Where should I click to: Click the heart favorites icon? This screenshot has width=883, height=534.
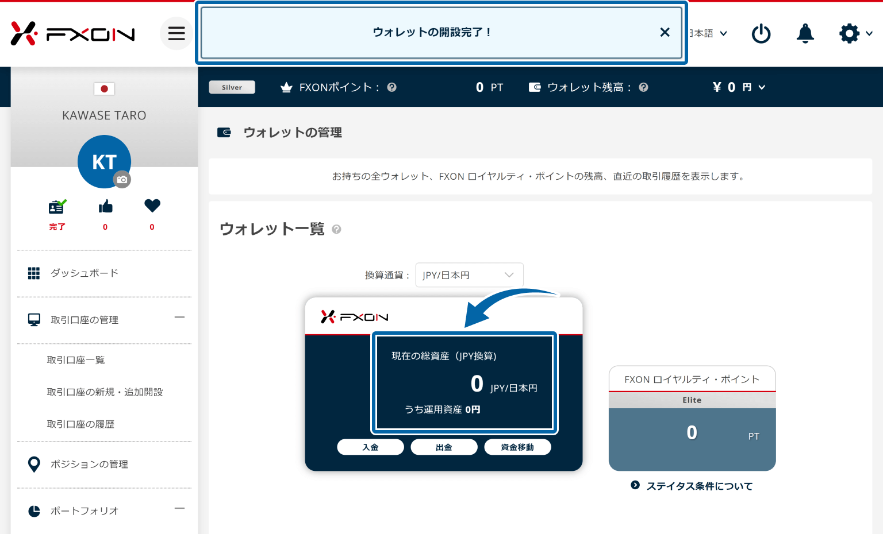coord(152,206)
